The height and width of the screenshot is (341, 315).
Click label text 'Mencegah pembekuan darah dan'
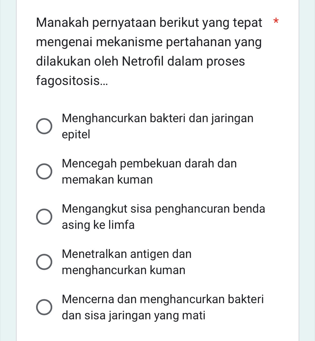pos(149,164)
